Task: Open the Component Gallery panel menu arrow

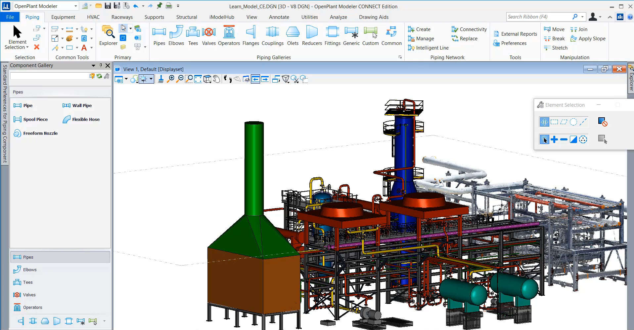Action: [93, 65]
